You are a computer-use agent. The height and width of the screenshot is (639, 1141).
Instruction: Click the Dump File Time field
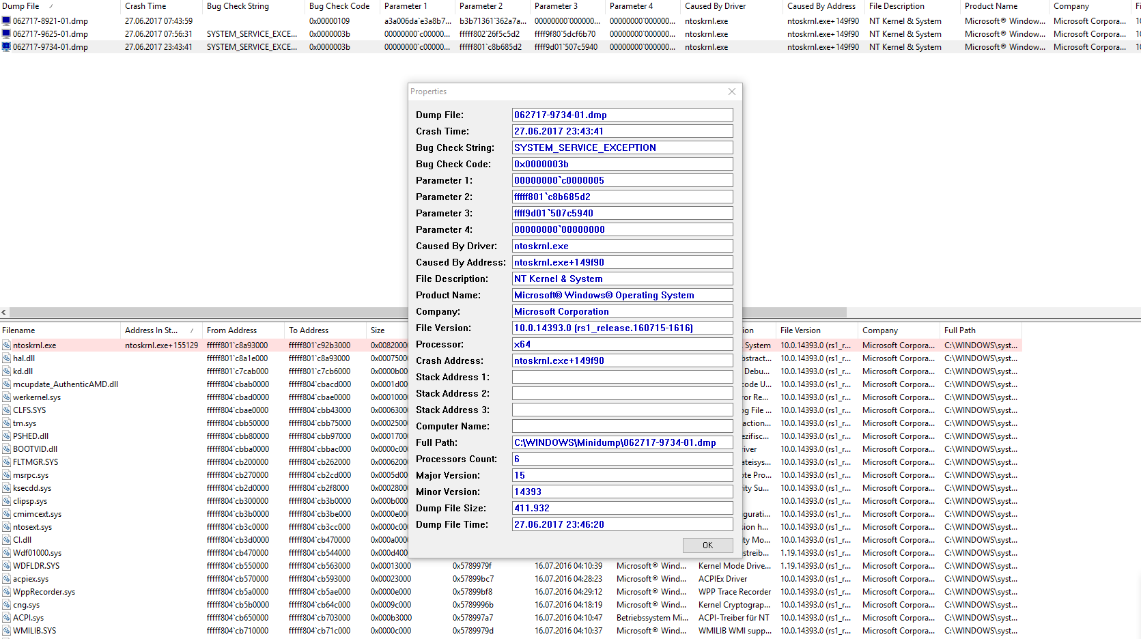623,524
